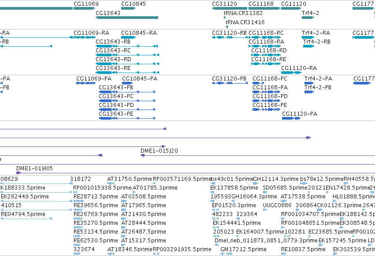Viewport: 375px width, 256px height.
Task: Click the CG11168-RE transcript label
Action: point(268,59)
